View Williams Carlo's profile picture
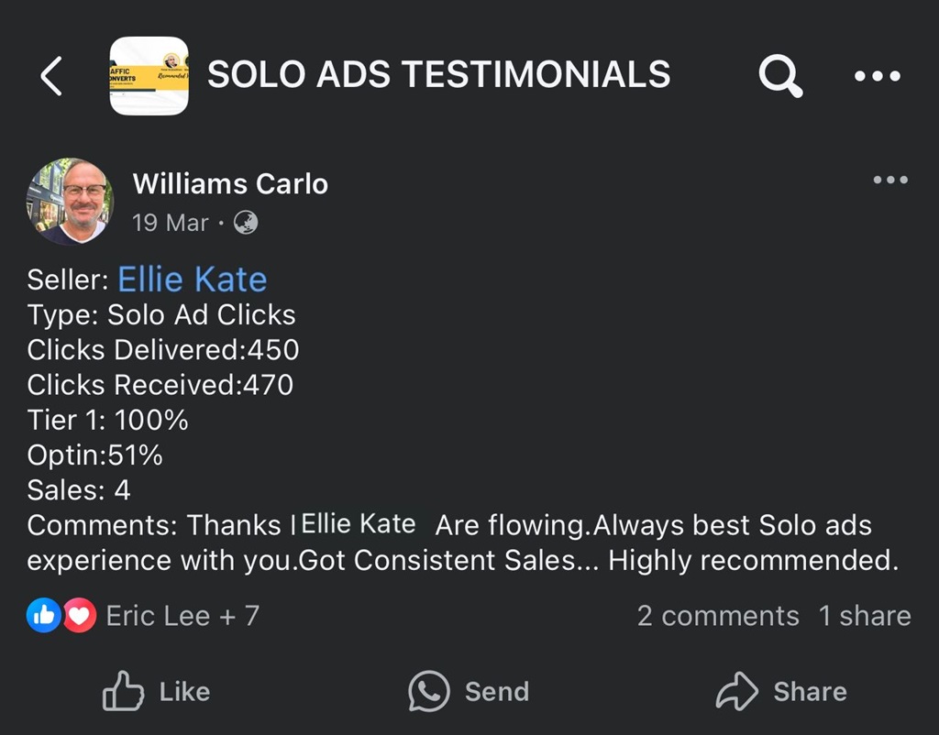This screenshot has height=735, width=939. click(71, 201)
